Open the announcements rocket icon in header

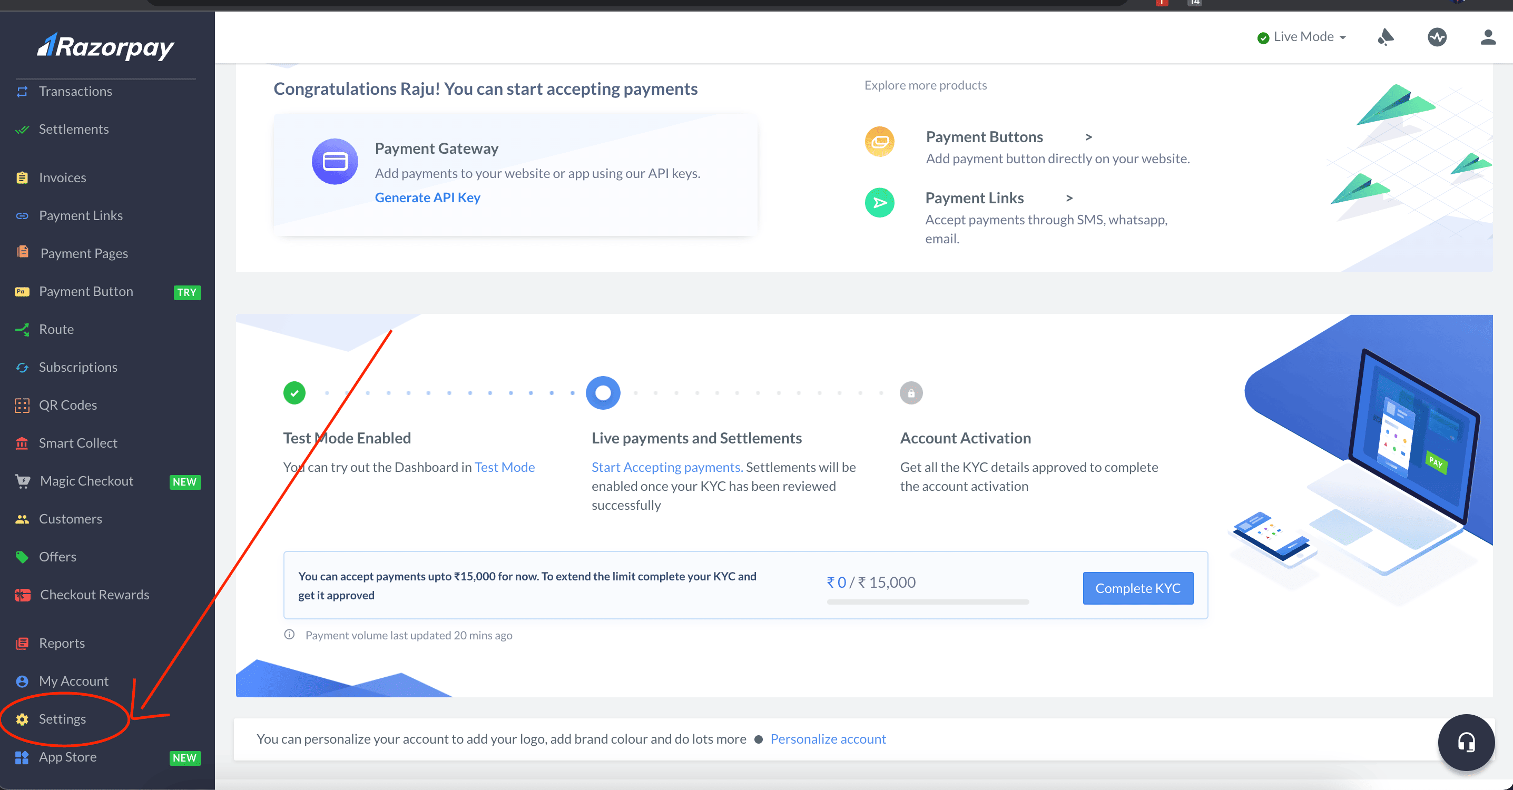click(x=1385, y=37)
